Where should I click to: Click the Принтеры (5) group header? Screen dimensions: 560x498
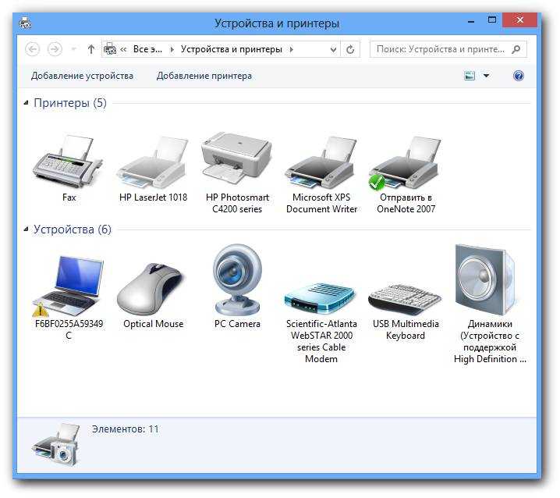[x=70, y=103]
